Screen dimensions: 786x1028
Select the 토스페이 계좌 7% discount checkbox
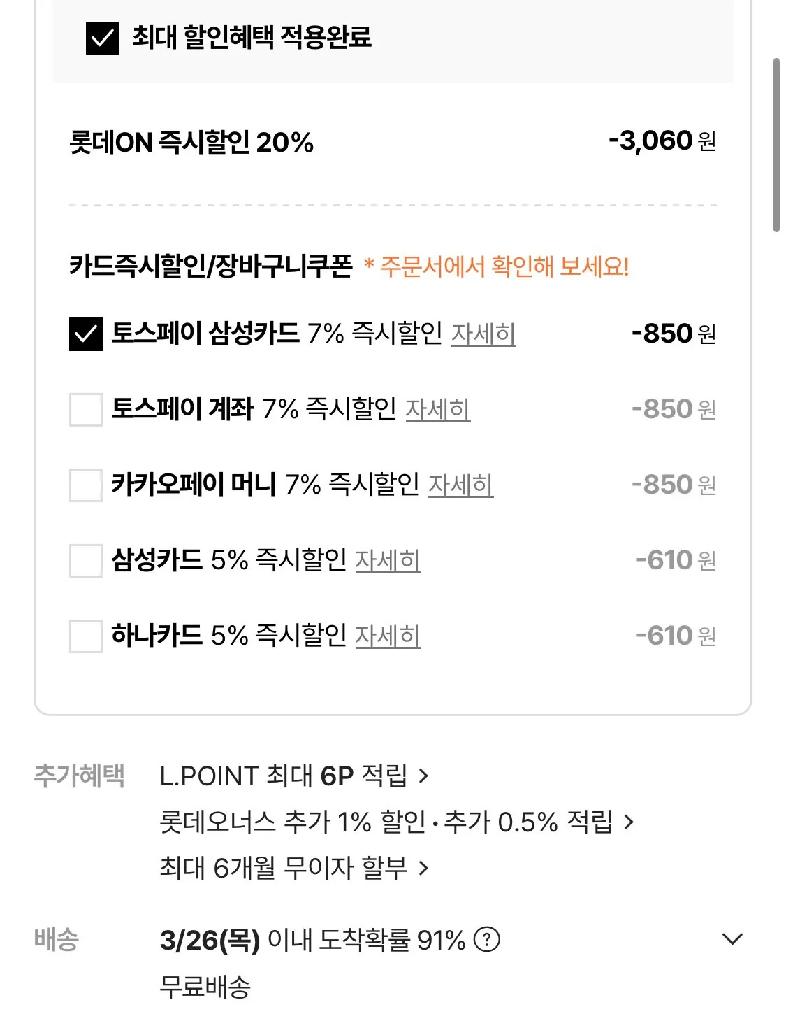tap(86, 409)
